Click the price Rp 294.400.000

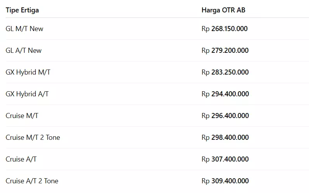pos(225,94)
